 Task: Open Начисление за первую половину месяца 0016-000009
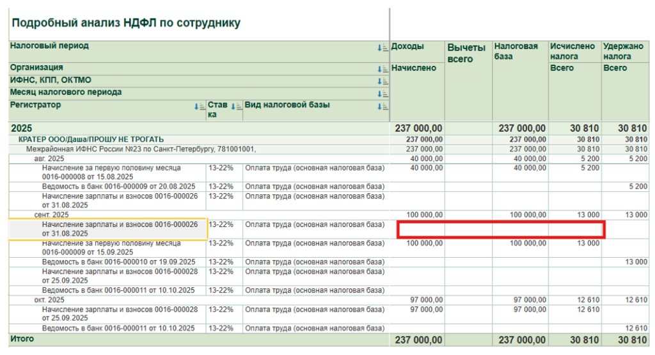point(111,248)
